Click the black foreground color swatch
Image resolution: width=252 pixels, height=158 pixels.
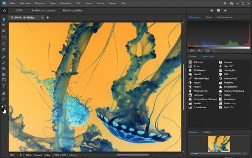tap(2, 110)
